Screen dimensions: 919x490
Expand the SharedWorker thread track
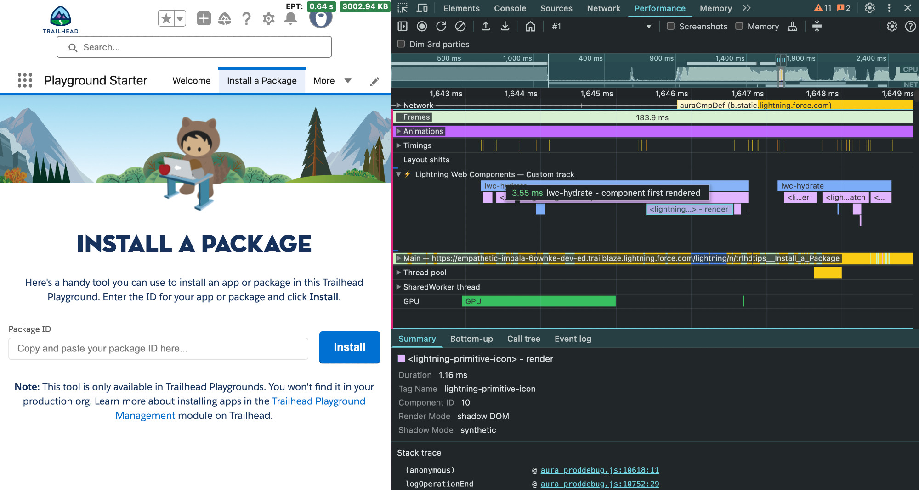tap(398, 287)
